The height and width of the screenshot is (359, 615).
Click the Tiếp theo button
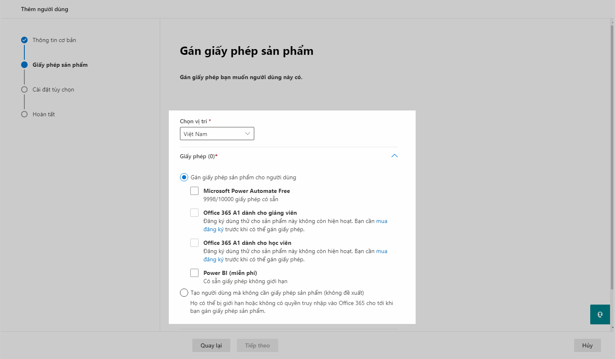click(258, 345)
